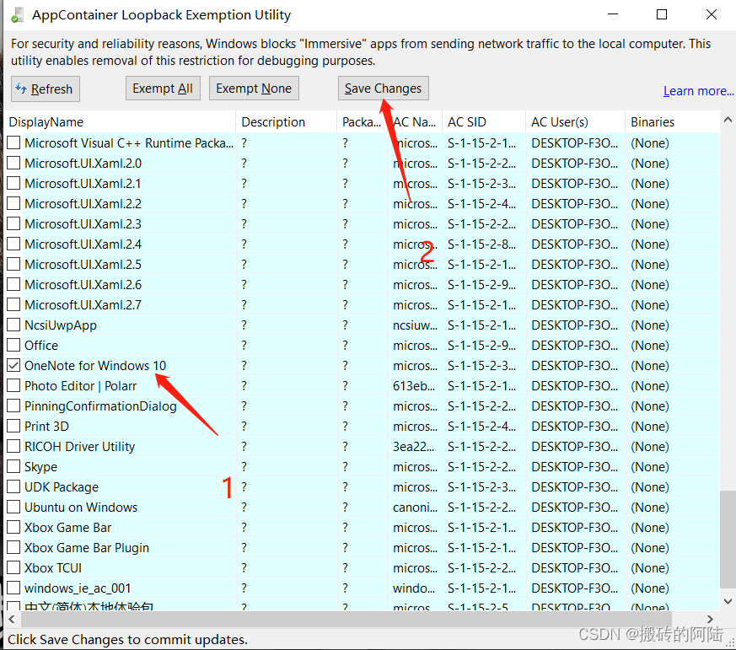The width and height of the screenshot is (736, 650).
Task: Click Save Changes to commit updates
Action: pos(383,89)
